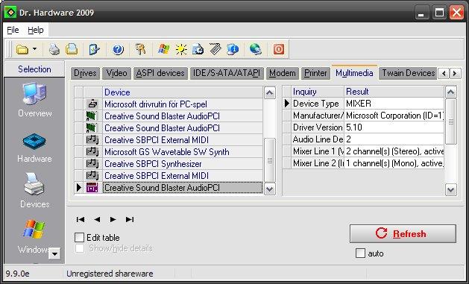Expand the folder icon's dropdown arrow

(35, 48)
